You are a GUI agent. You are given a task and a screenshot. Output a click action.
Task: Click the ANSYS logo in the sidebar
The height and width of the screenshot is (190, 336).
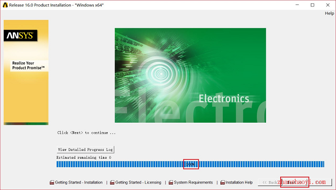(x=20, y=36)
